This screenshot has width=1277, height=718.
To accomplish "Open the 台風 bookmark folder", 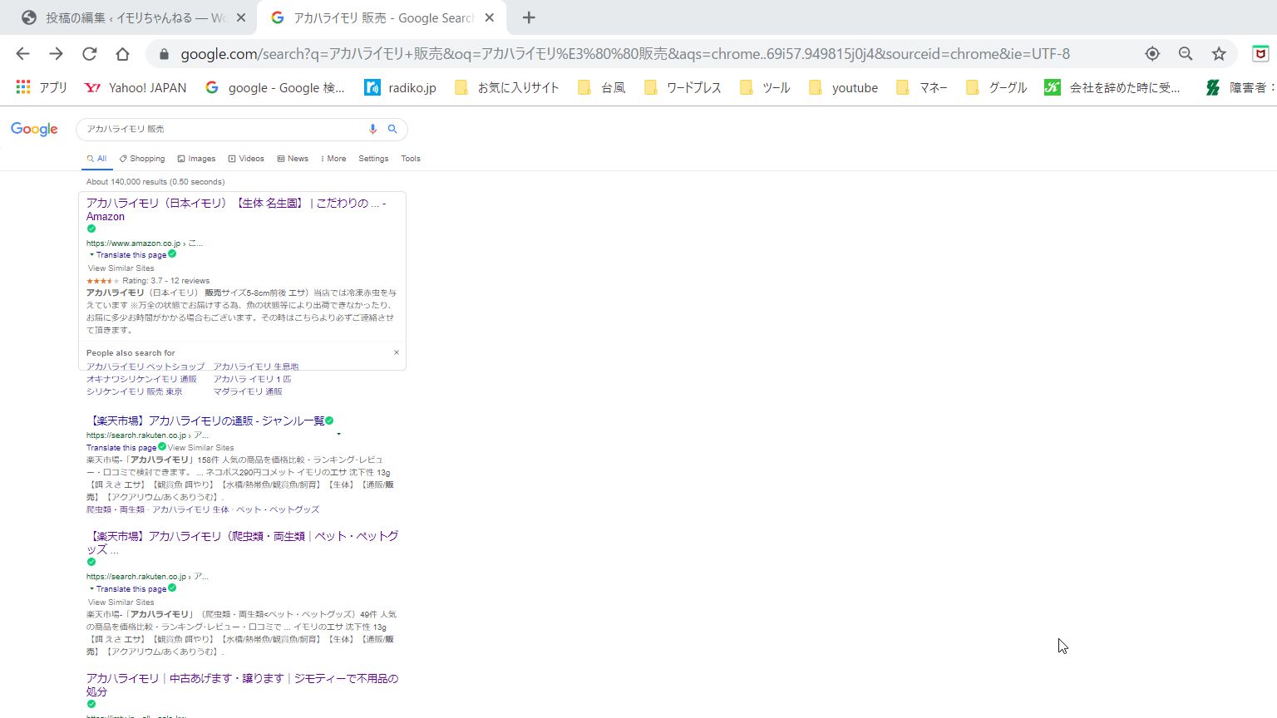I will [x=601, y=87].
